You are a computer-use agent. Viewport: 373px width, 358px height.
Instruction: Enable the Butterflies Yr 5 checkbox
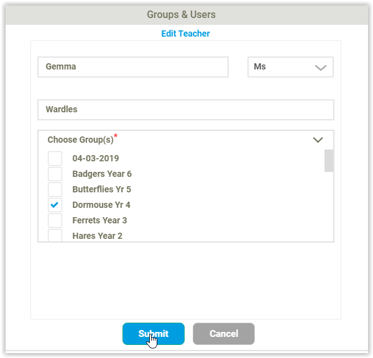point(55,189)
